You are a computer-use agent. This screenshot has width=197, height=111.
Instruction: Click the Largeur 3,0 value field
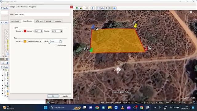pyautogui.click(x=38, y=31)
